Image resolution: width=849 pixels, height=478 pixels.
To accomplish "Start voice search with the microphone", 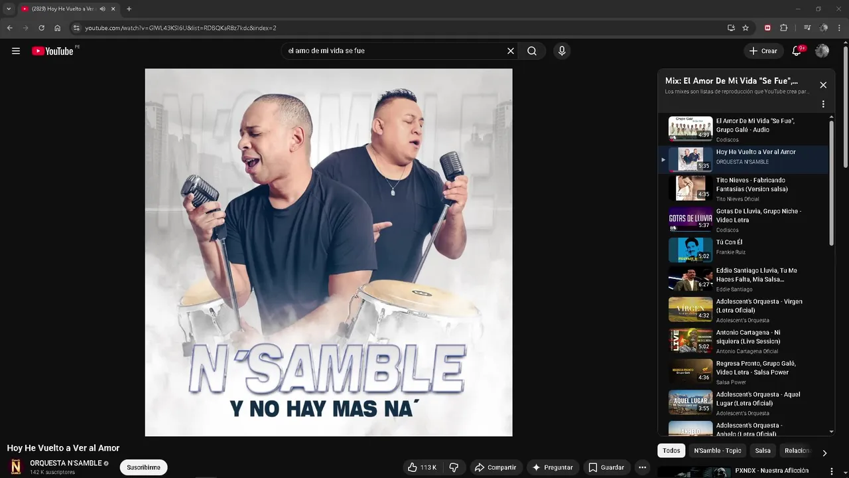I will click(x=562, y=51).
